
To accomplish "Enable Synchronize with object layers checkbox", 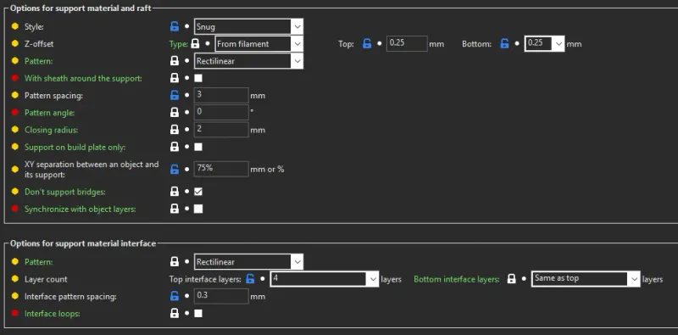I will [x=198, y=209].
